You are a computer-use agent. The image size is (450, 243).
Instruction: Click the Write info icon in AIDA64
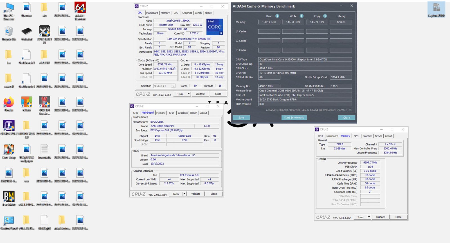[301, 16]
